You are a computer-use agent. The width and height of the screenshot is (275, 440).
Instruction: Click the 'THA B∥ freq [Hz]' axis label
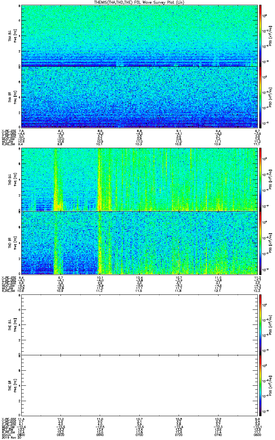coord(12,97)
